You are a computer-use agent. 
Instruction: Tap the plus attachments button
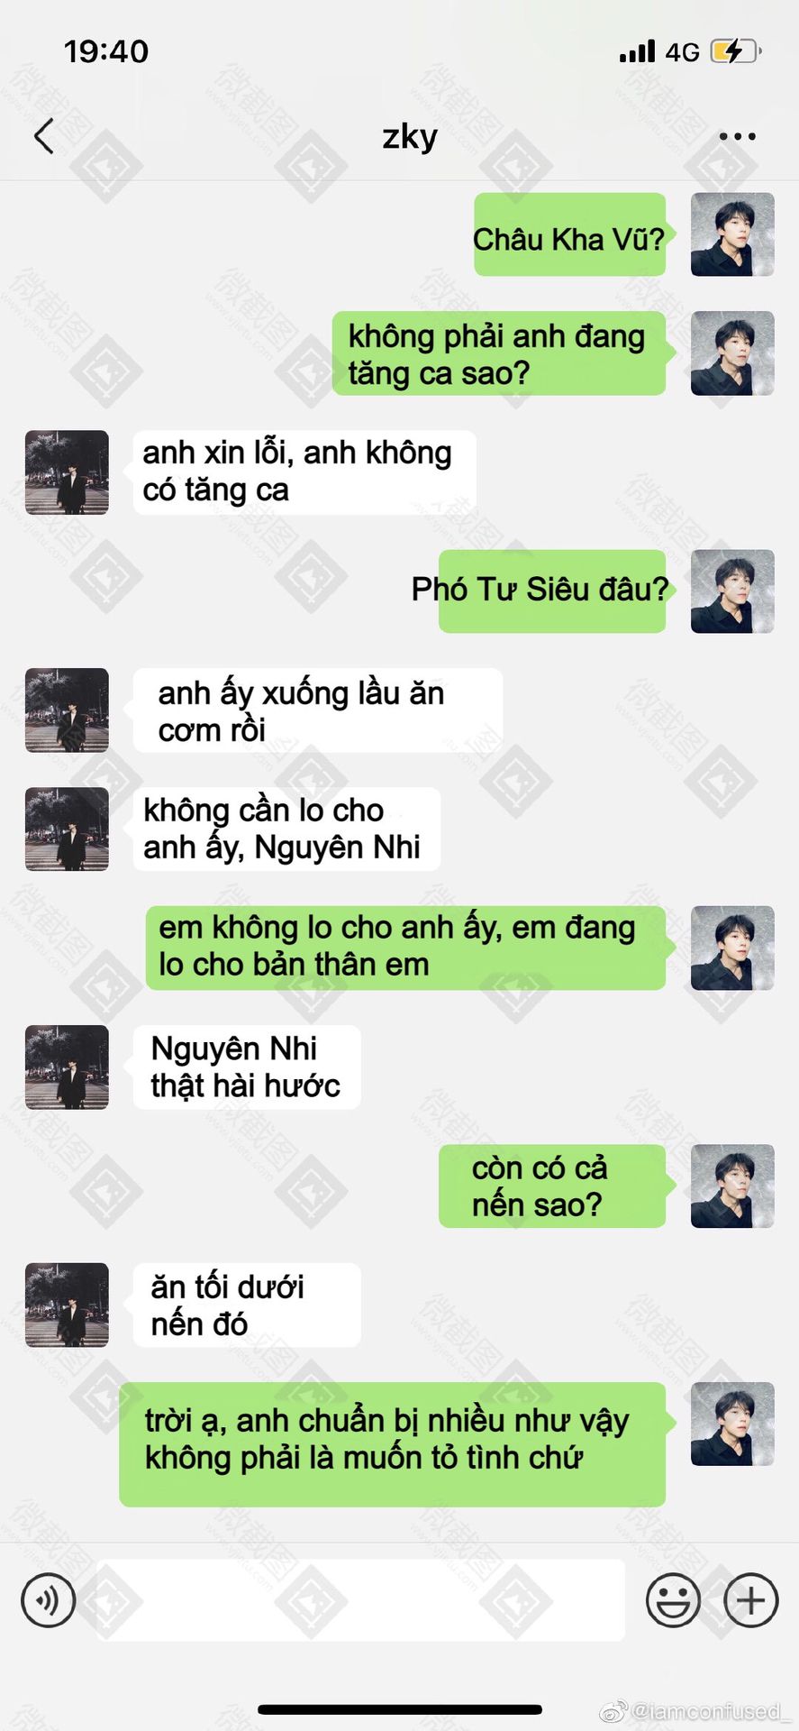point(750,1600)
